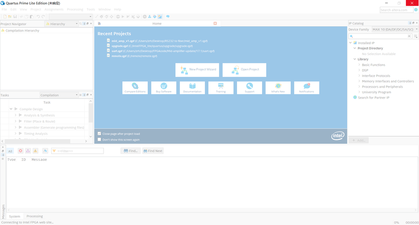Switch to the System messages tab

[14, 216]
